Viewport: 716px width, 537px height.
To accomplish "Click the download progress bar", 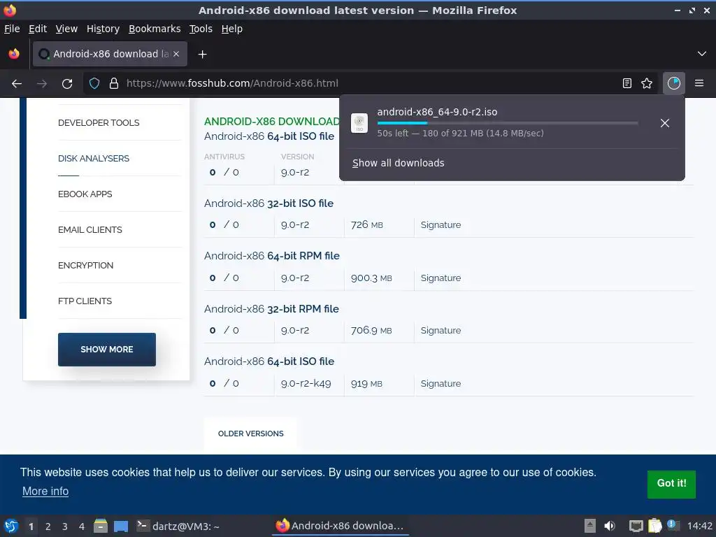I will pyautogui.click(x=508, y=123).
